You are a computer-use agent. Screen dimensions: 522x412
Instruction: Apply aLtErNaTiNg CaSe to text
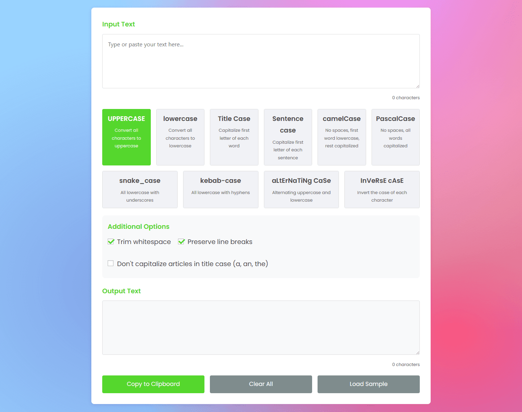click(301, 189)
